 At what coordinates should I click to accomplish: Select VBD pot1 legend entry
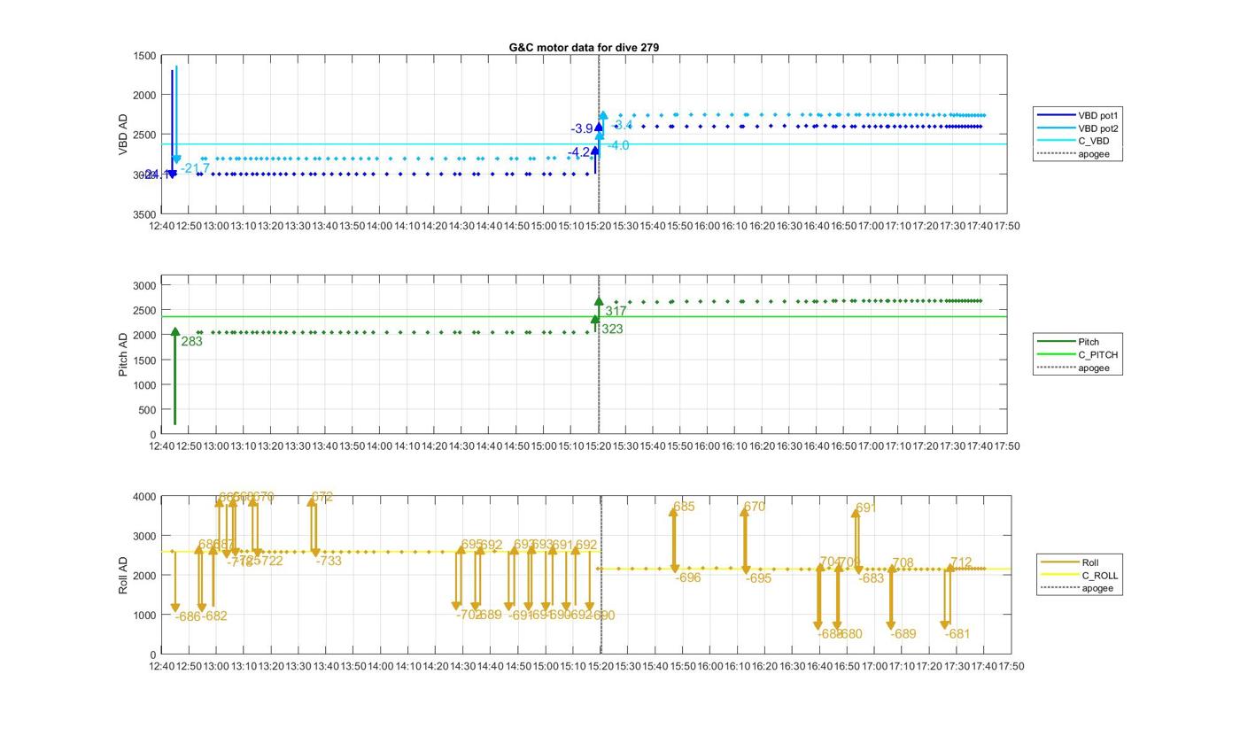(x=1078, y=115)
